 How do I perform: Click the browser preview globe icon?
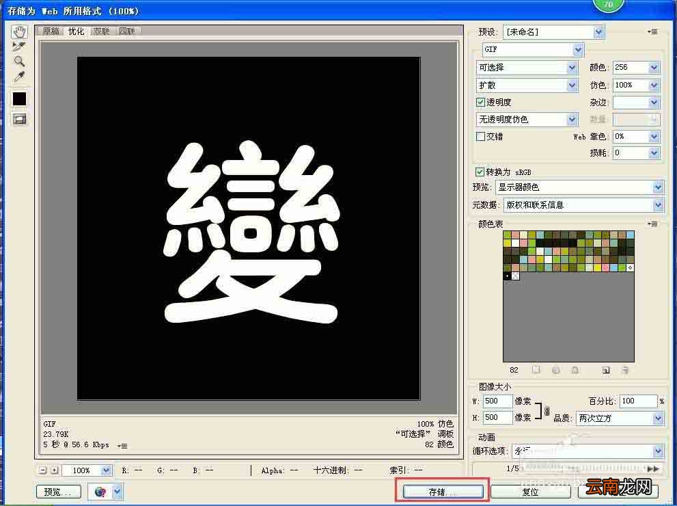(100, 492)
